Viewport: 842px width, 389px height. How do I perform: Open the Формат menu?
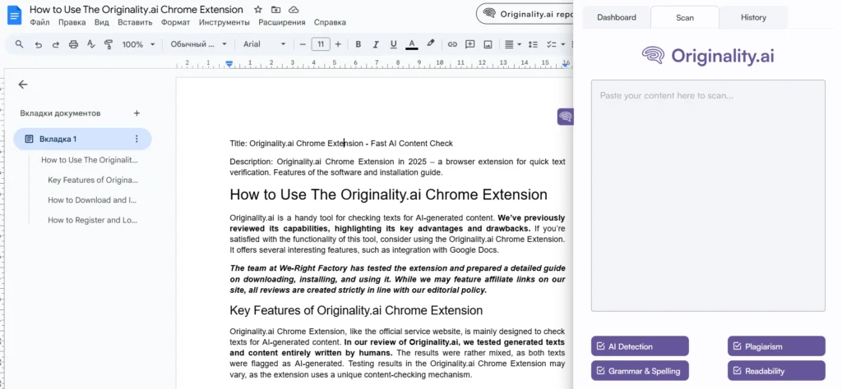176,22
